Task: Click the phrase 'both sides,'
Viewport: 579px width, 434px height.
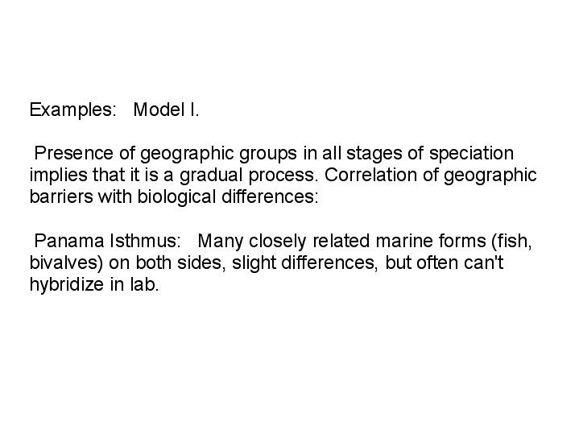Action: point(180,263)
